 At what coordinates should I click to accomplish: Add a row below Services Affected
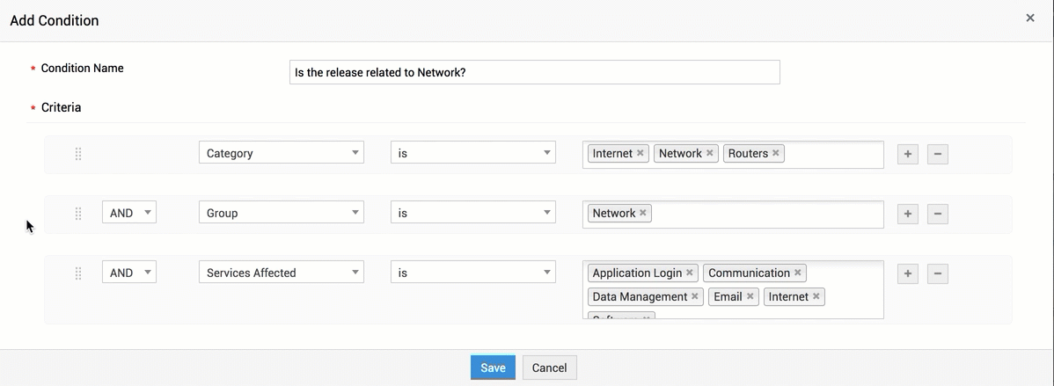click(x=908, y=273)
